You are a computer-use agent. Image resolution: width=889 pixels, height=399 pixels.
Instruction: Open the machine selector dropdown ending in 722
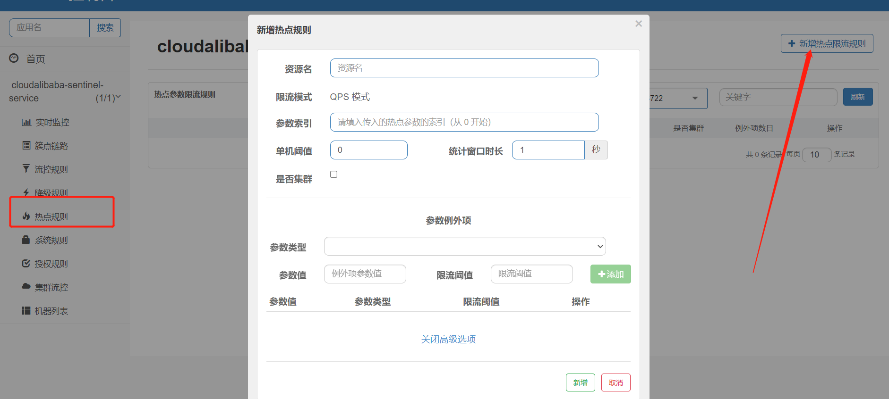click(x=678, y=98)
